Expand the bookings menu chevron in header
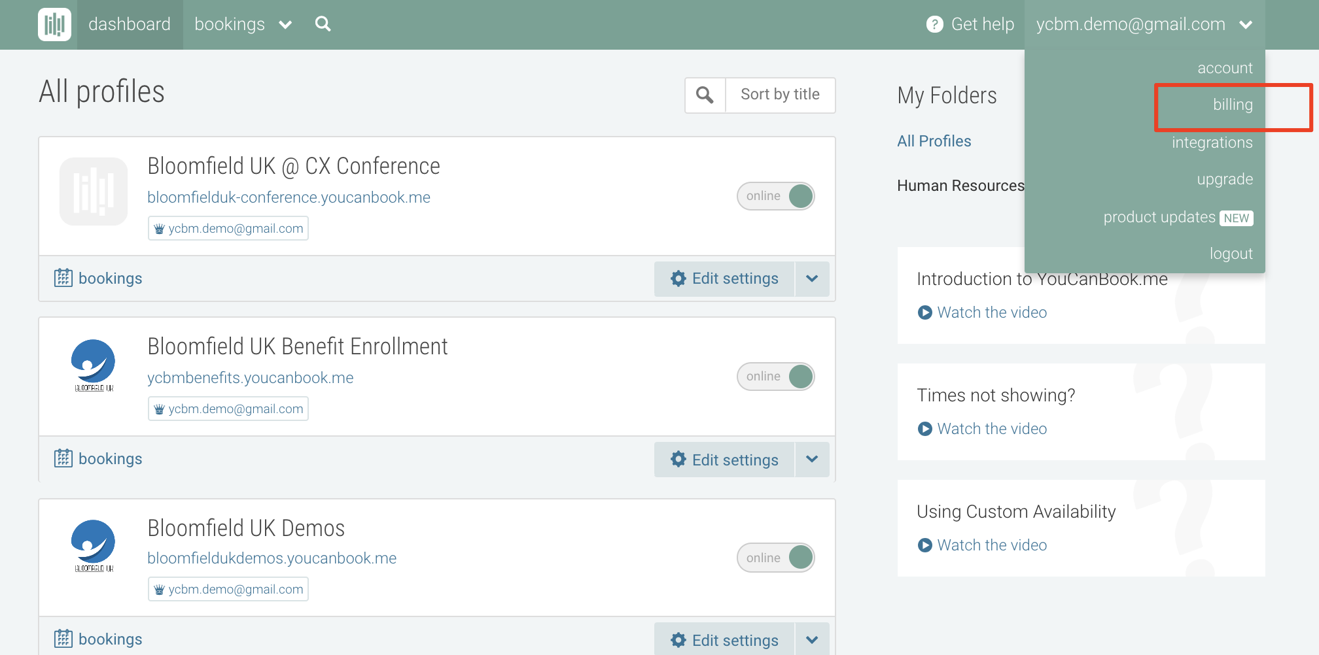The height and width of the screenshot is (655, 1319). click(285, 25)
